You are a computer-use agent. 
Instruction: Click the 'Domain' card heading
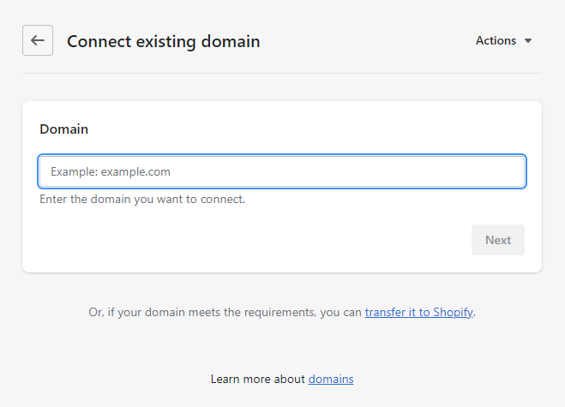click(x=64, y=129)
